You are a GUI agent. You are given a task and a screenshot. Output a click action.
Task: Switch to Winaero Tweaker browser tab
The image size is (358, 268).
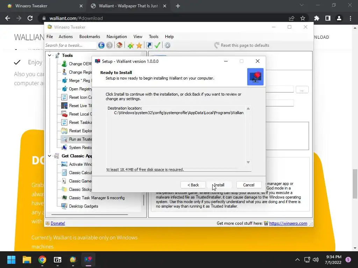(43, 6)
